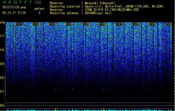Click the 2130 time label
Screen dimensions: 175x111
[x=169, y=24]
